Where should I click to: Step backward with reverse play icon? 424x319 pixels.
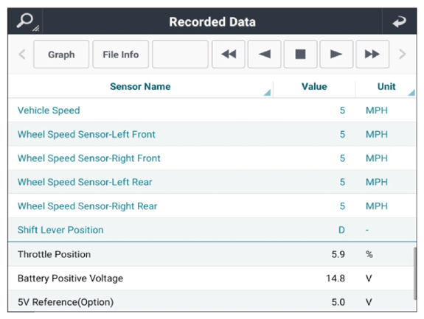coord(265,54)
